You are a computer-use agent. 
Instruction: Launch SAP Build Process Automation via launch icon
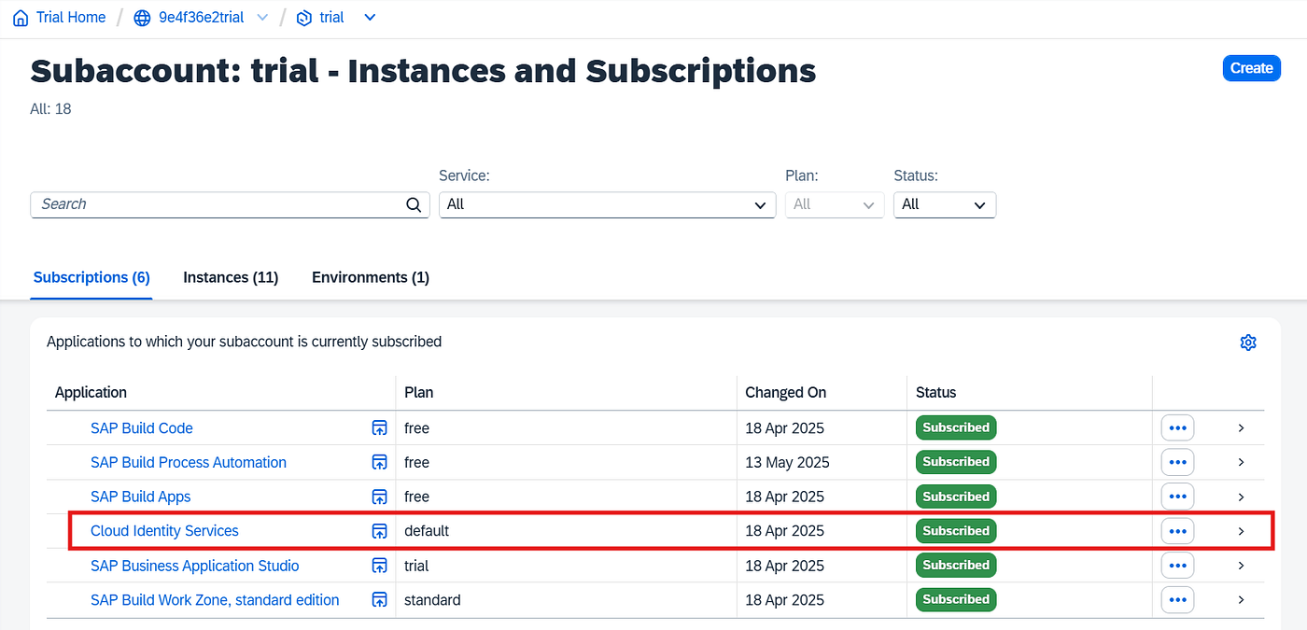pyautogui.click(x=379, y=462)
